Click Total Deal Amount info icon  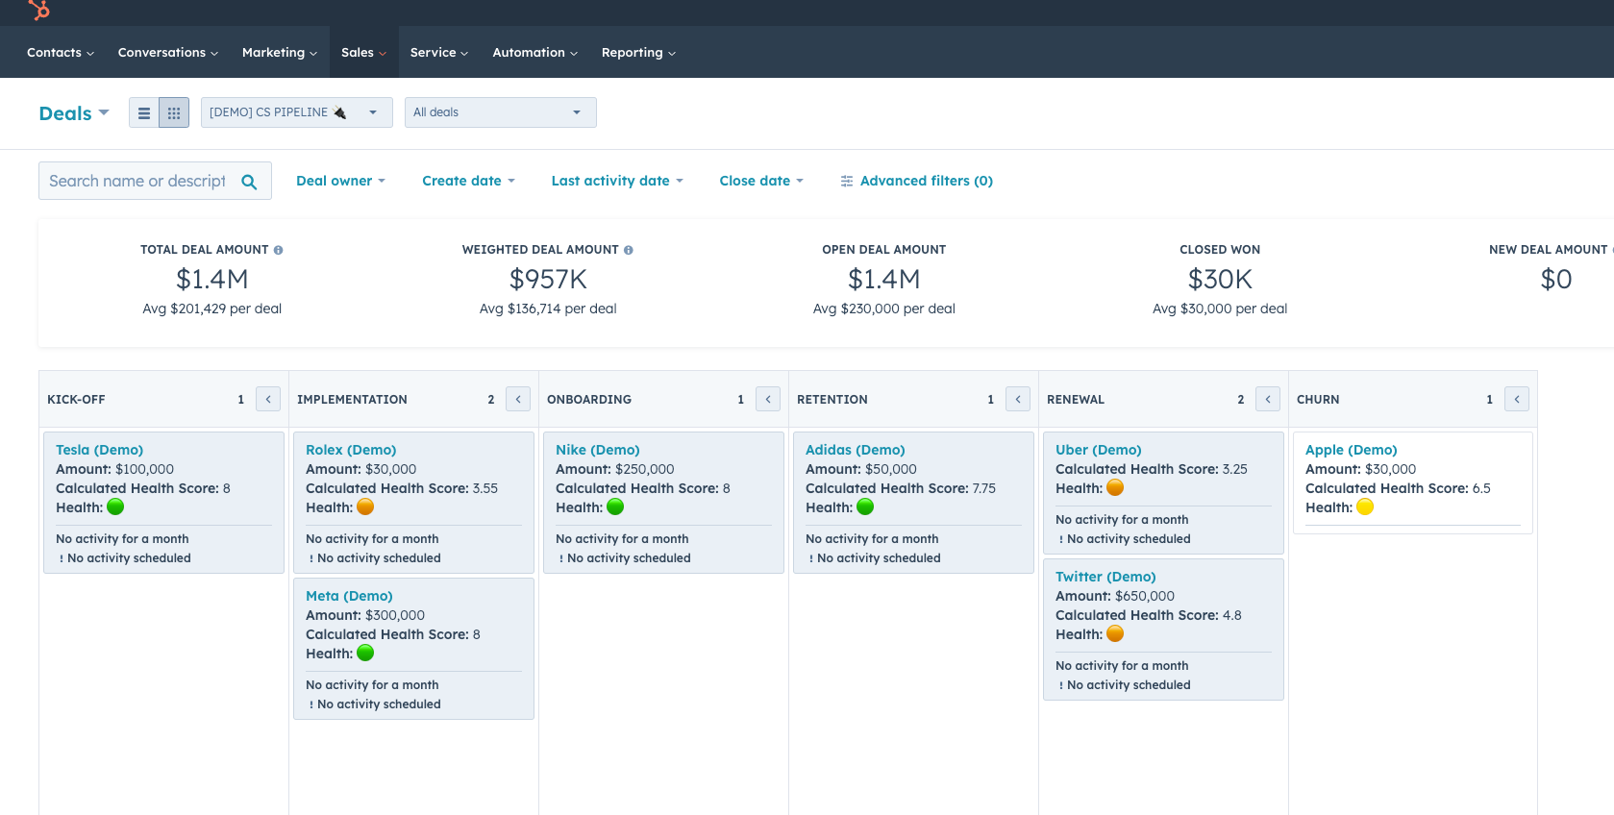[x=279, y=250]
